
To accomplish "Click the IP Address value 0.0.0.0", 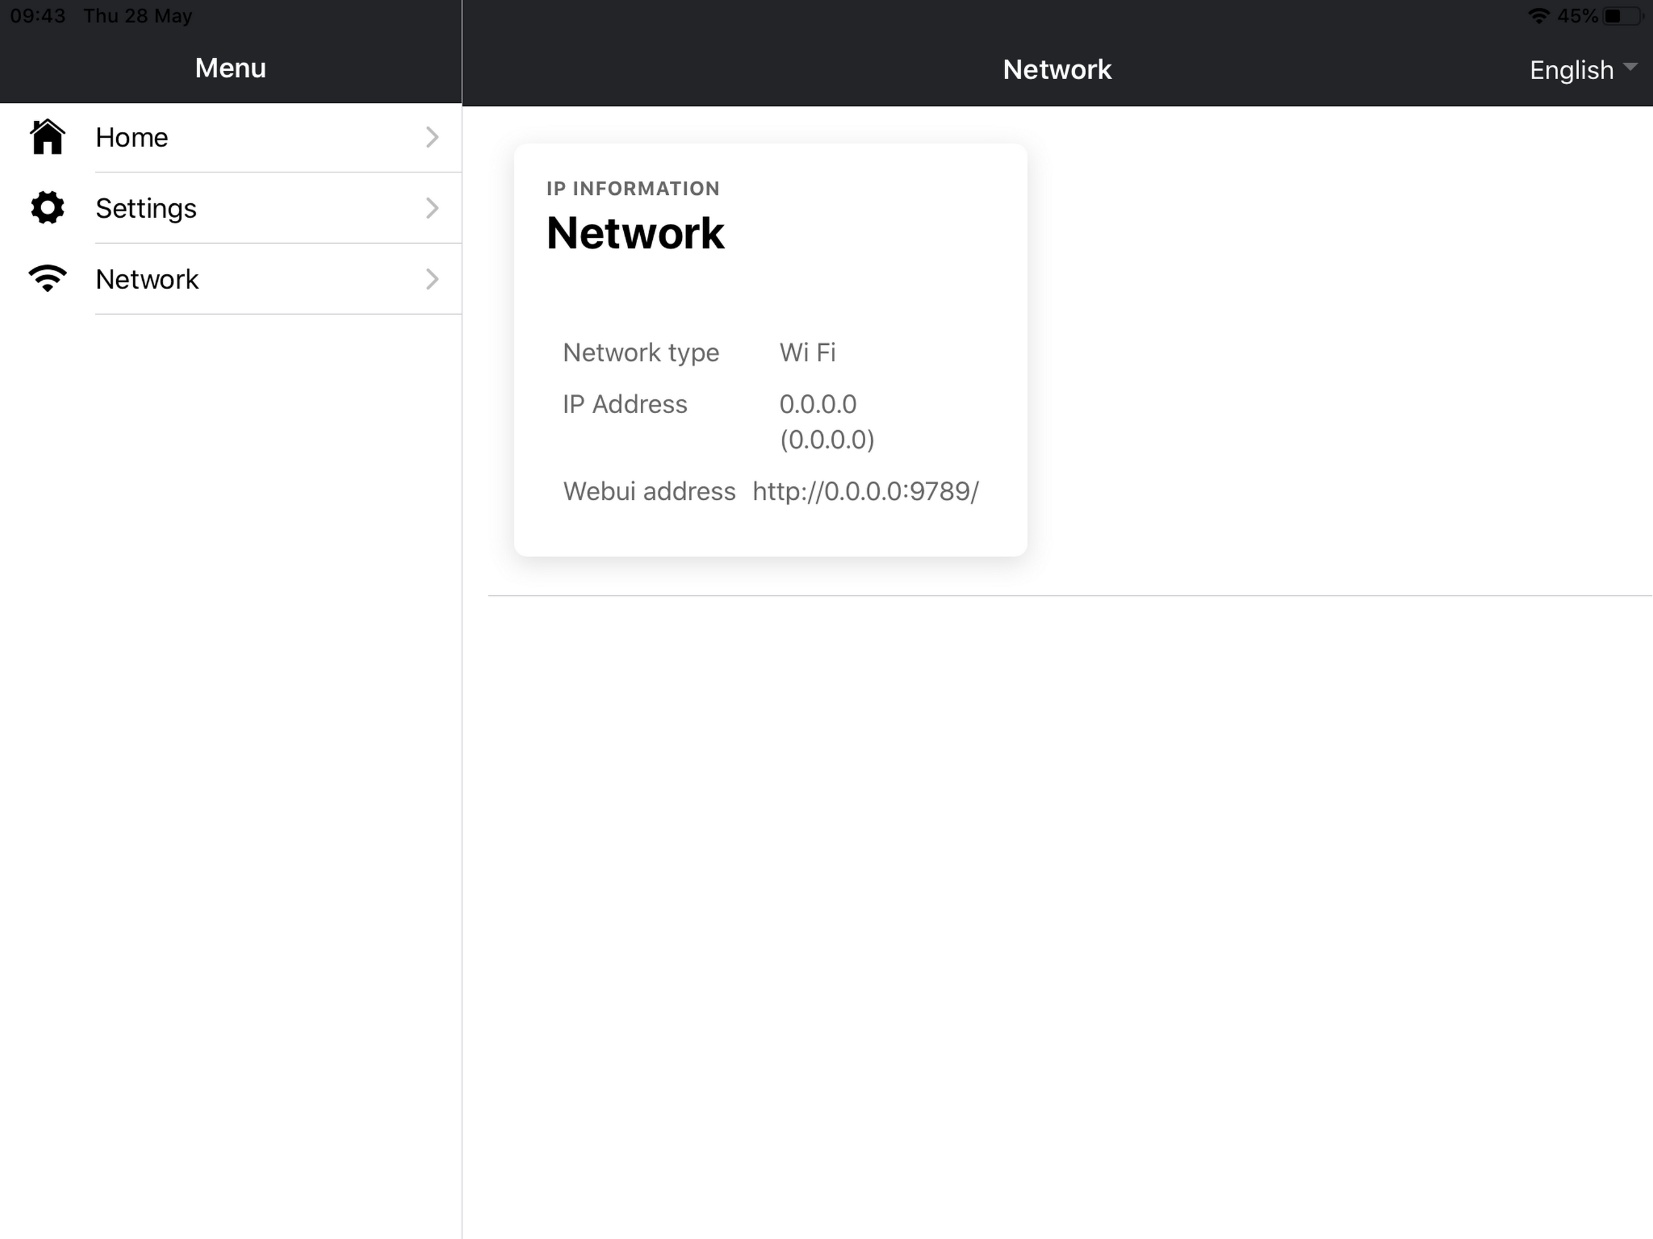I will 817,404.
